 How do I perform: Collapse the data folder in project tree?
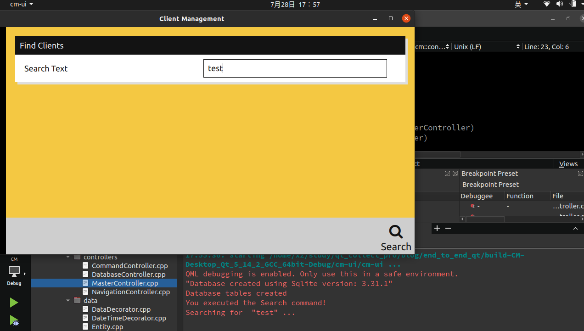click(x=68, y=301)
